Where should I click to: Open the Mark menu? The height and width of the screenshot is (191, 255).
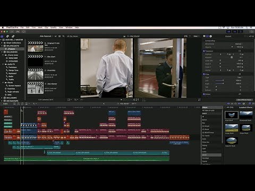pos(40,28)
